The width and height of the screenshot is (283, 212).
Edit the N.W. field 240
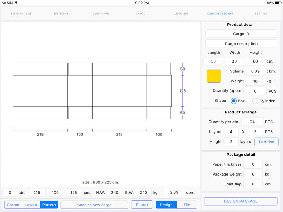pos(115,192)
